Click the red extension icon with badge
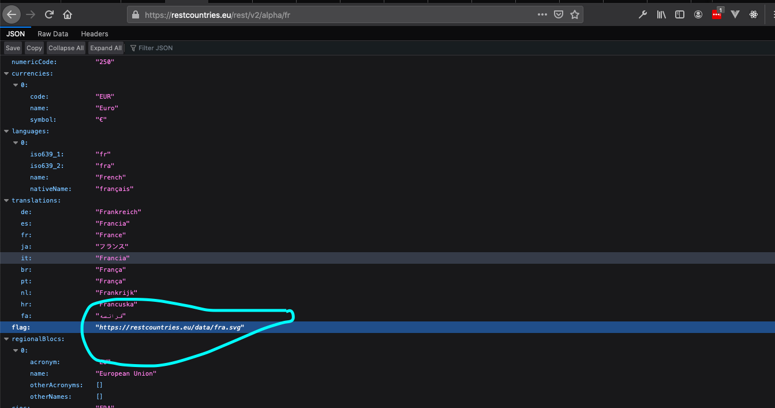The image size is (775, 408). (x=717, y=14)
